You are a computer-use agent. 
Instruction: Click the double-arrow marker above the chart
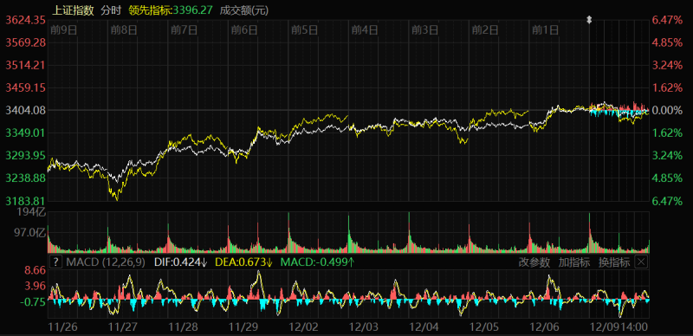click(589, 19)
